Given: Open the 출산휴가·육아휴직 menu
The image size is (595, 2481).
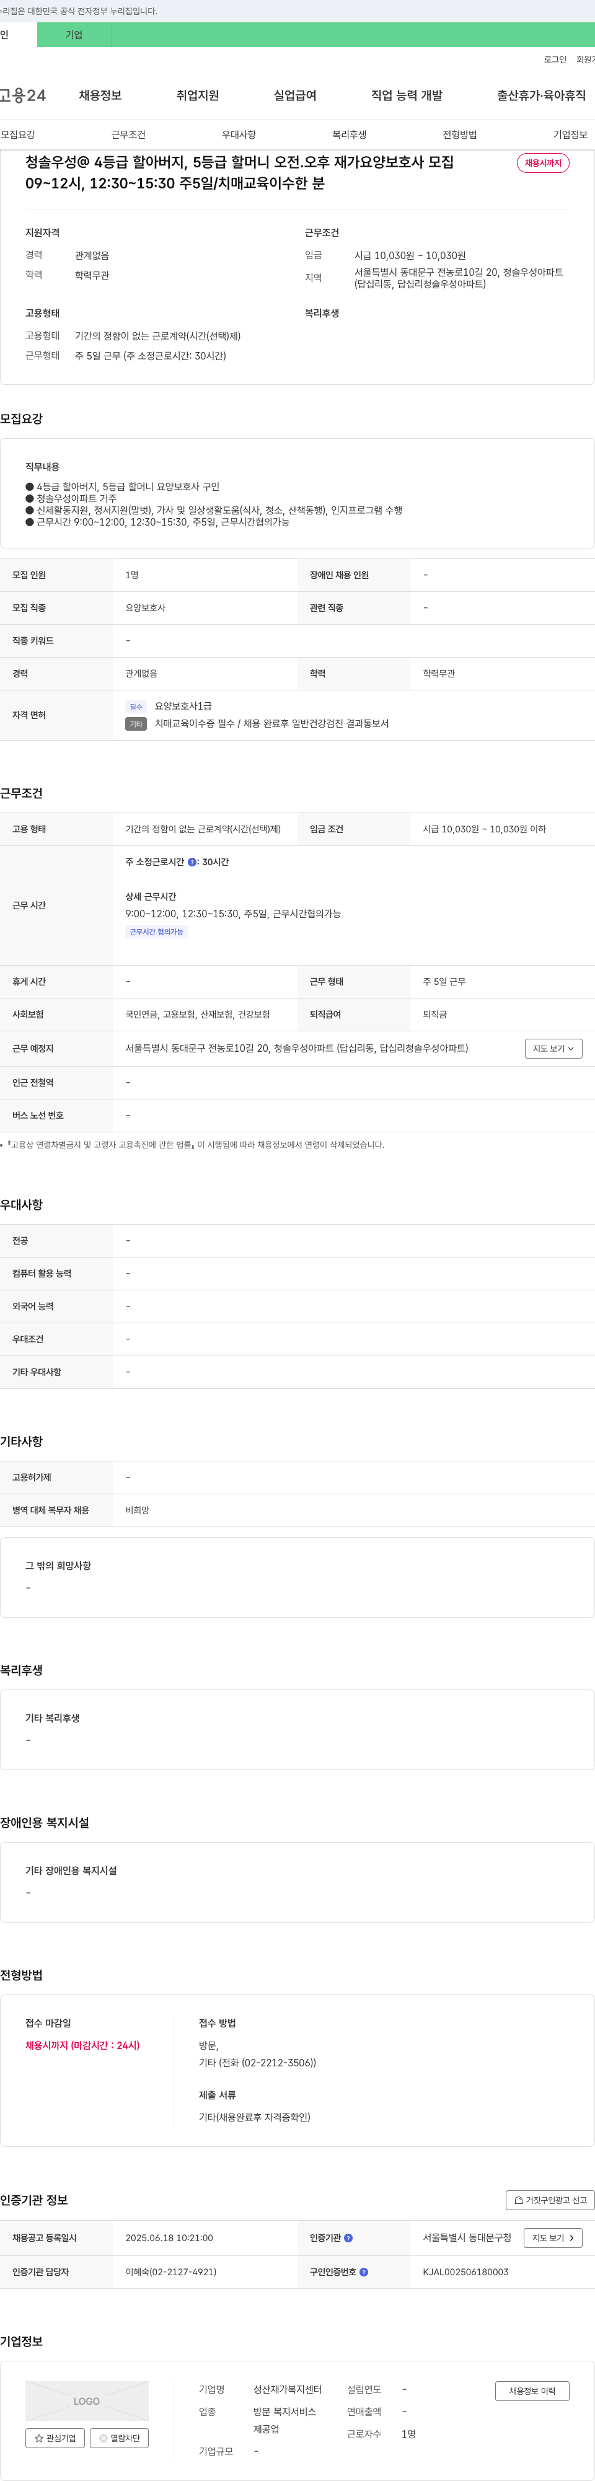Looking at the screenshot, I should click(x=541, y=95).
